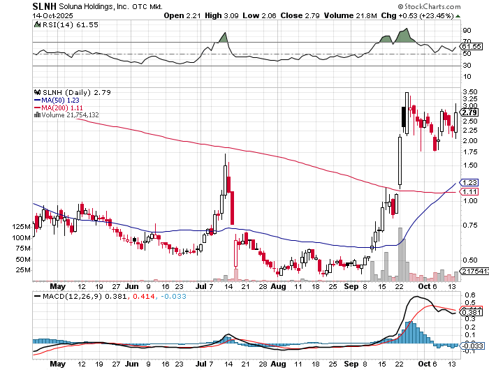The width and height of the screenshot is (489, 370).
Task: Click the date 14-Oct-2025
Action: tap(52, 15)
